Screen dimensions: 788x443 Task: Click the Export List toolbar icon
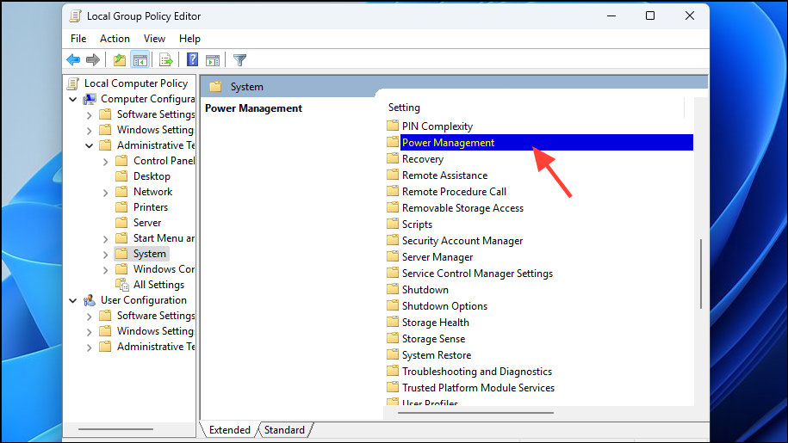coord(166,60)
